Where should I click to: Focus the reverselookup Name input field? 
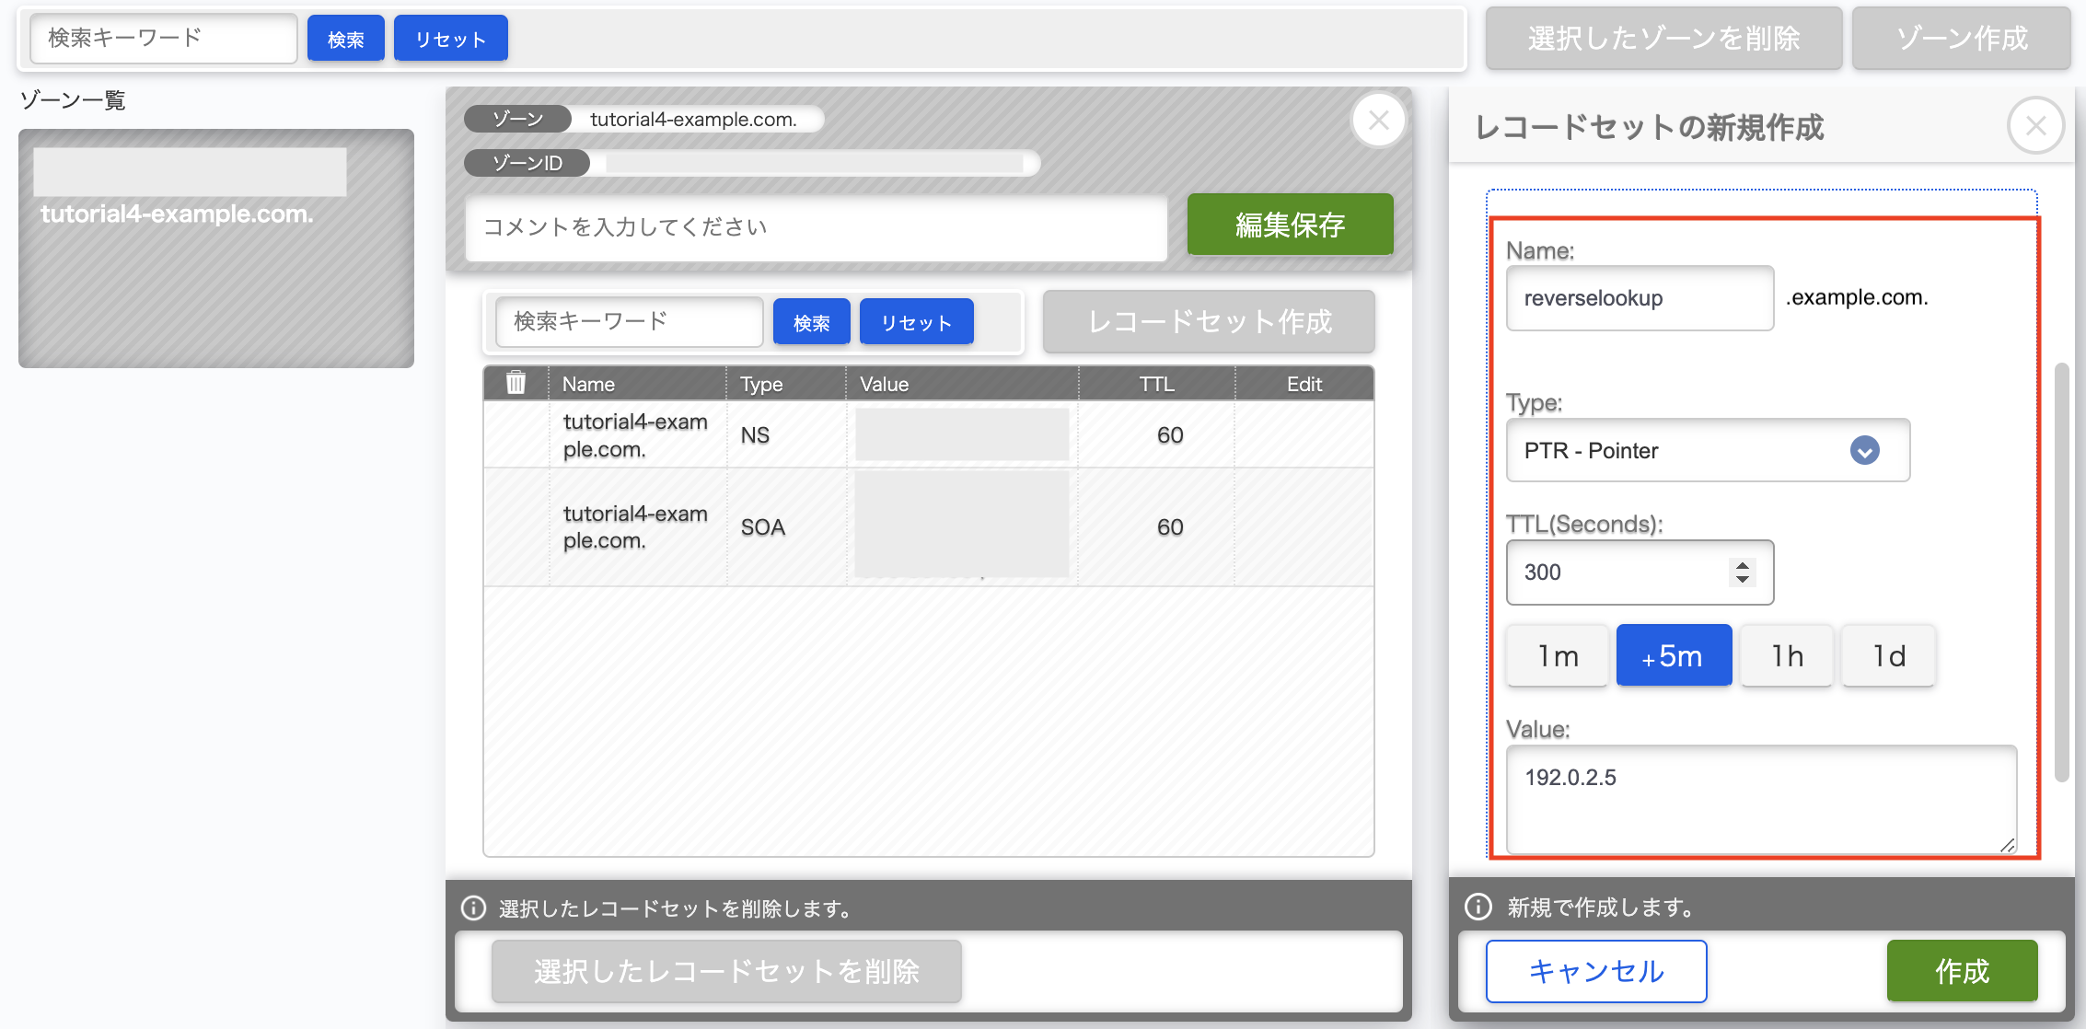1640,298
